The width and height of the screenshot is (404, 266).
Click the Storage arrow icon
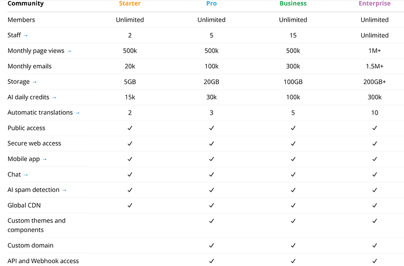tap(35, 82)
